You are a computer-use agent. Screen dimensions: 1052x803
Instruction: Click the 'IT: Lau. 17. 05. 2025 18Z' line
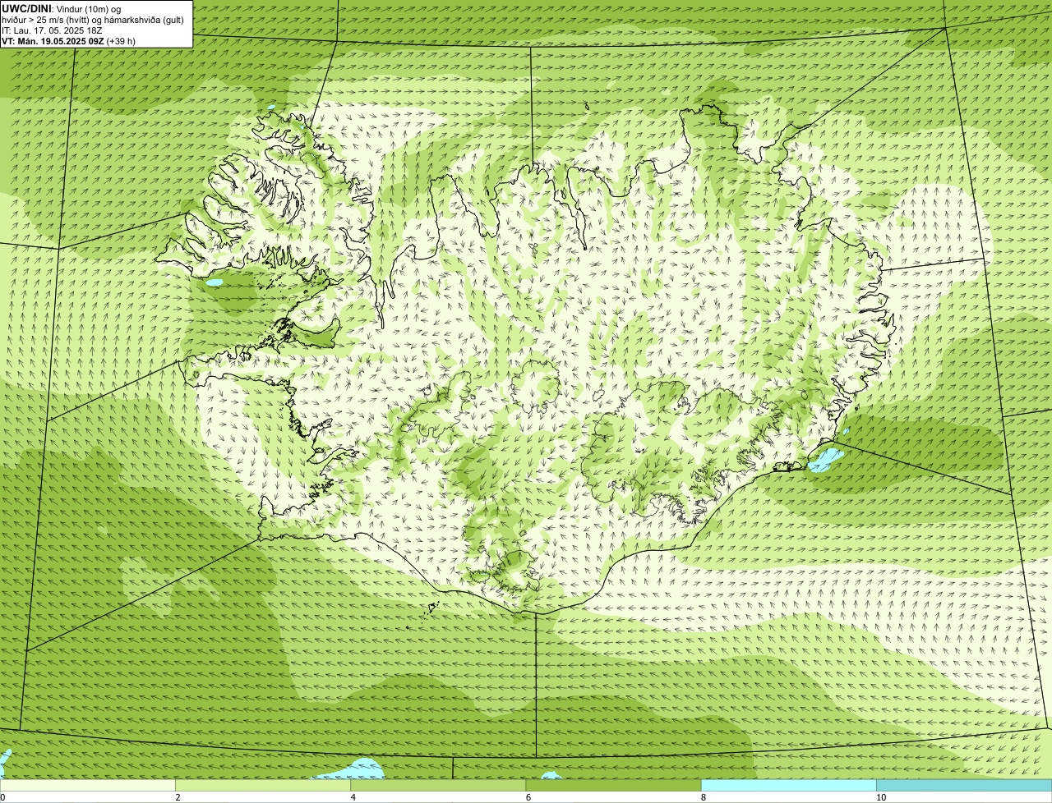[52, 30]
